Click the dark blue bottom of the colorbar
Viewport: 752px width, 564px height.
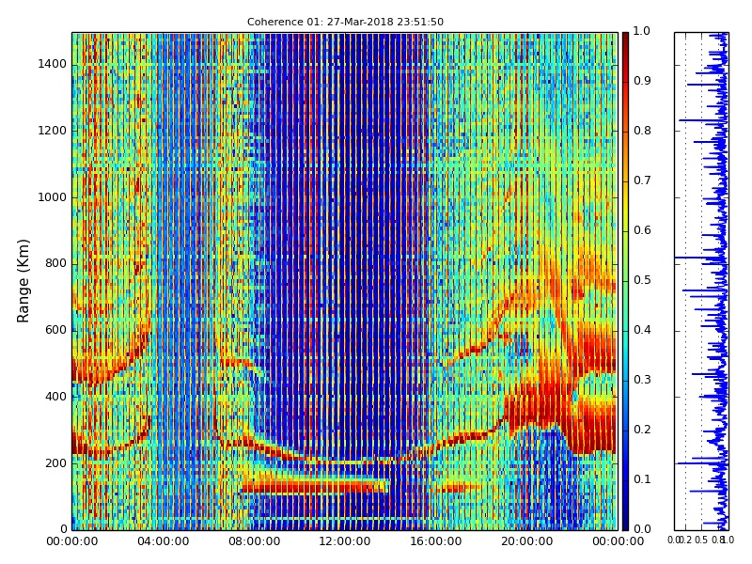[x=625, y=524]
